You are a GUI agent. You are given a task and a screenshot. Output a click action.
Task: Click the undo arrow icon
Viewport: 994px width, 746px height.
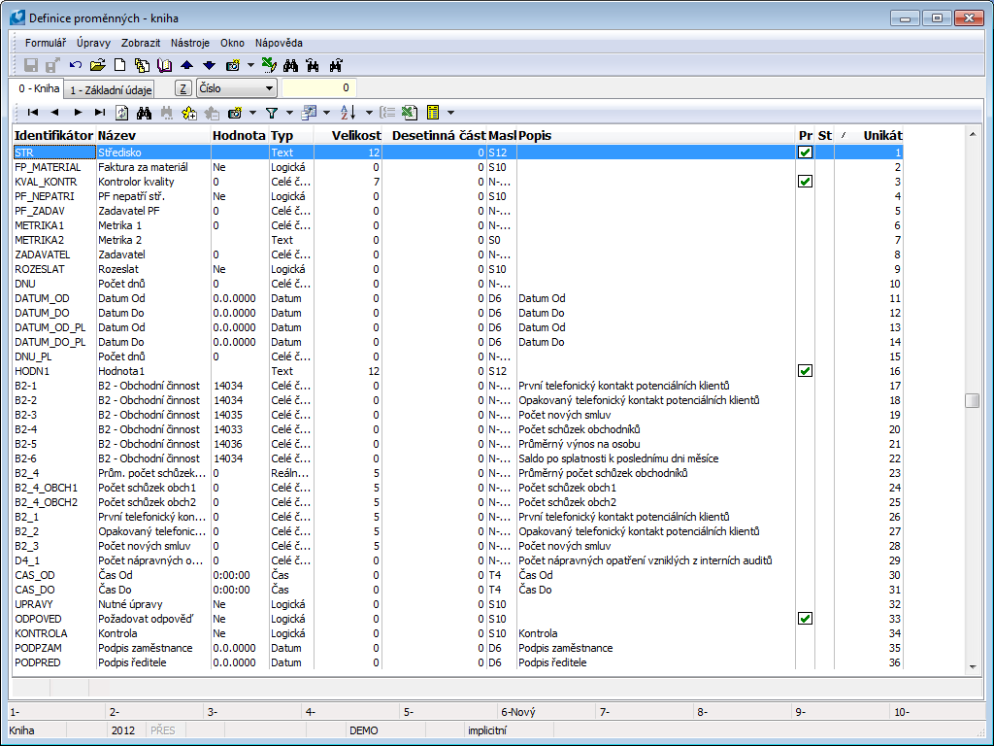tap(76, 65)
